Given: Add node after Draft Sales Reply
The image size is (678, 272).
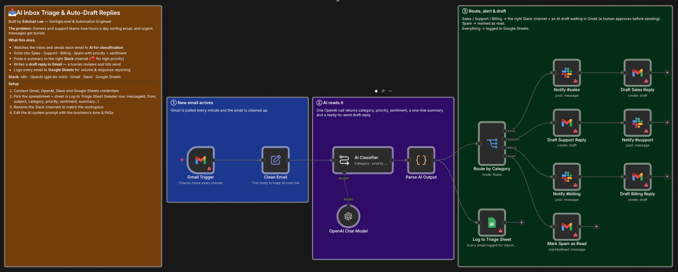Looking at the screenshot, I should point(667,73).
